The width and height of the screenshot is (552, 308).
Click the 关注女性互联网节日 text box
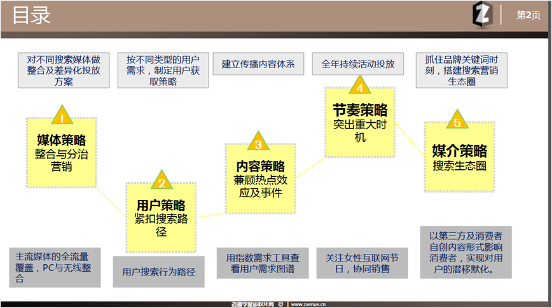point(362,263)
